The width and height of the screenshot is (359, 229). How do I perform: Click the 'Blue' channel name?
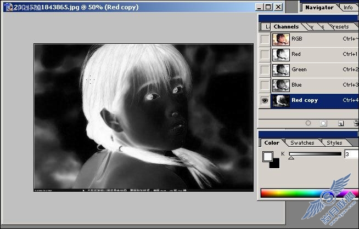click(296, 85)
